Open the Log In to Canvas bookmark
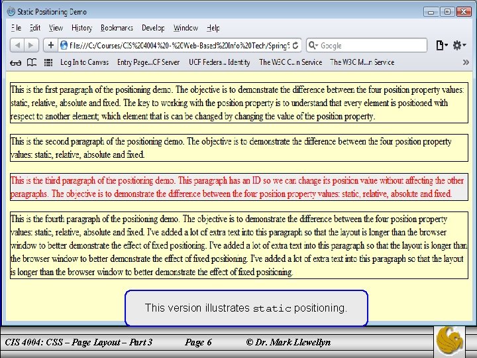Image resolution: width=477 pixels, height=358 pixels. 84,62
